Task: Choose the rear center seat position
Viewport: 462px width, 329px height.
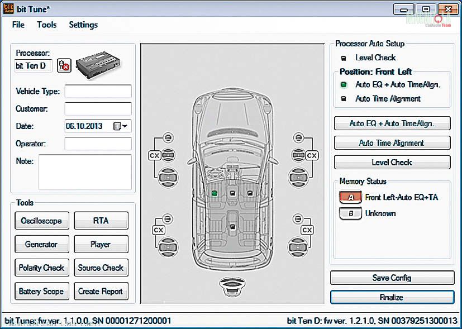Action: (232, 226)
